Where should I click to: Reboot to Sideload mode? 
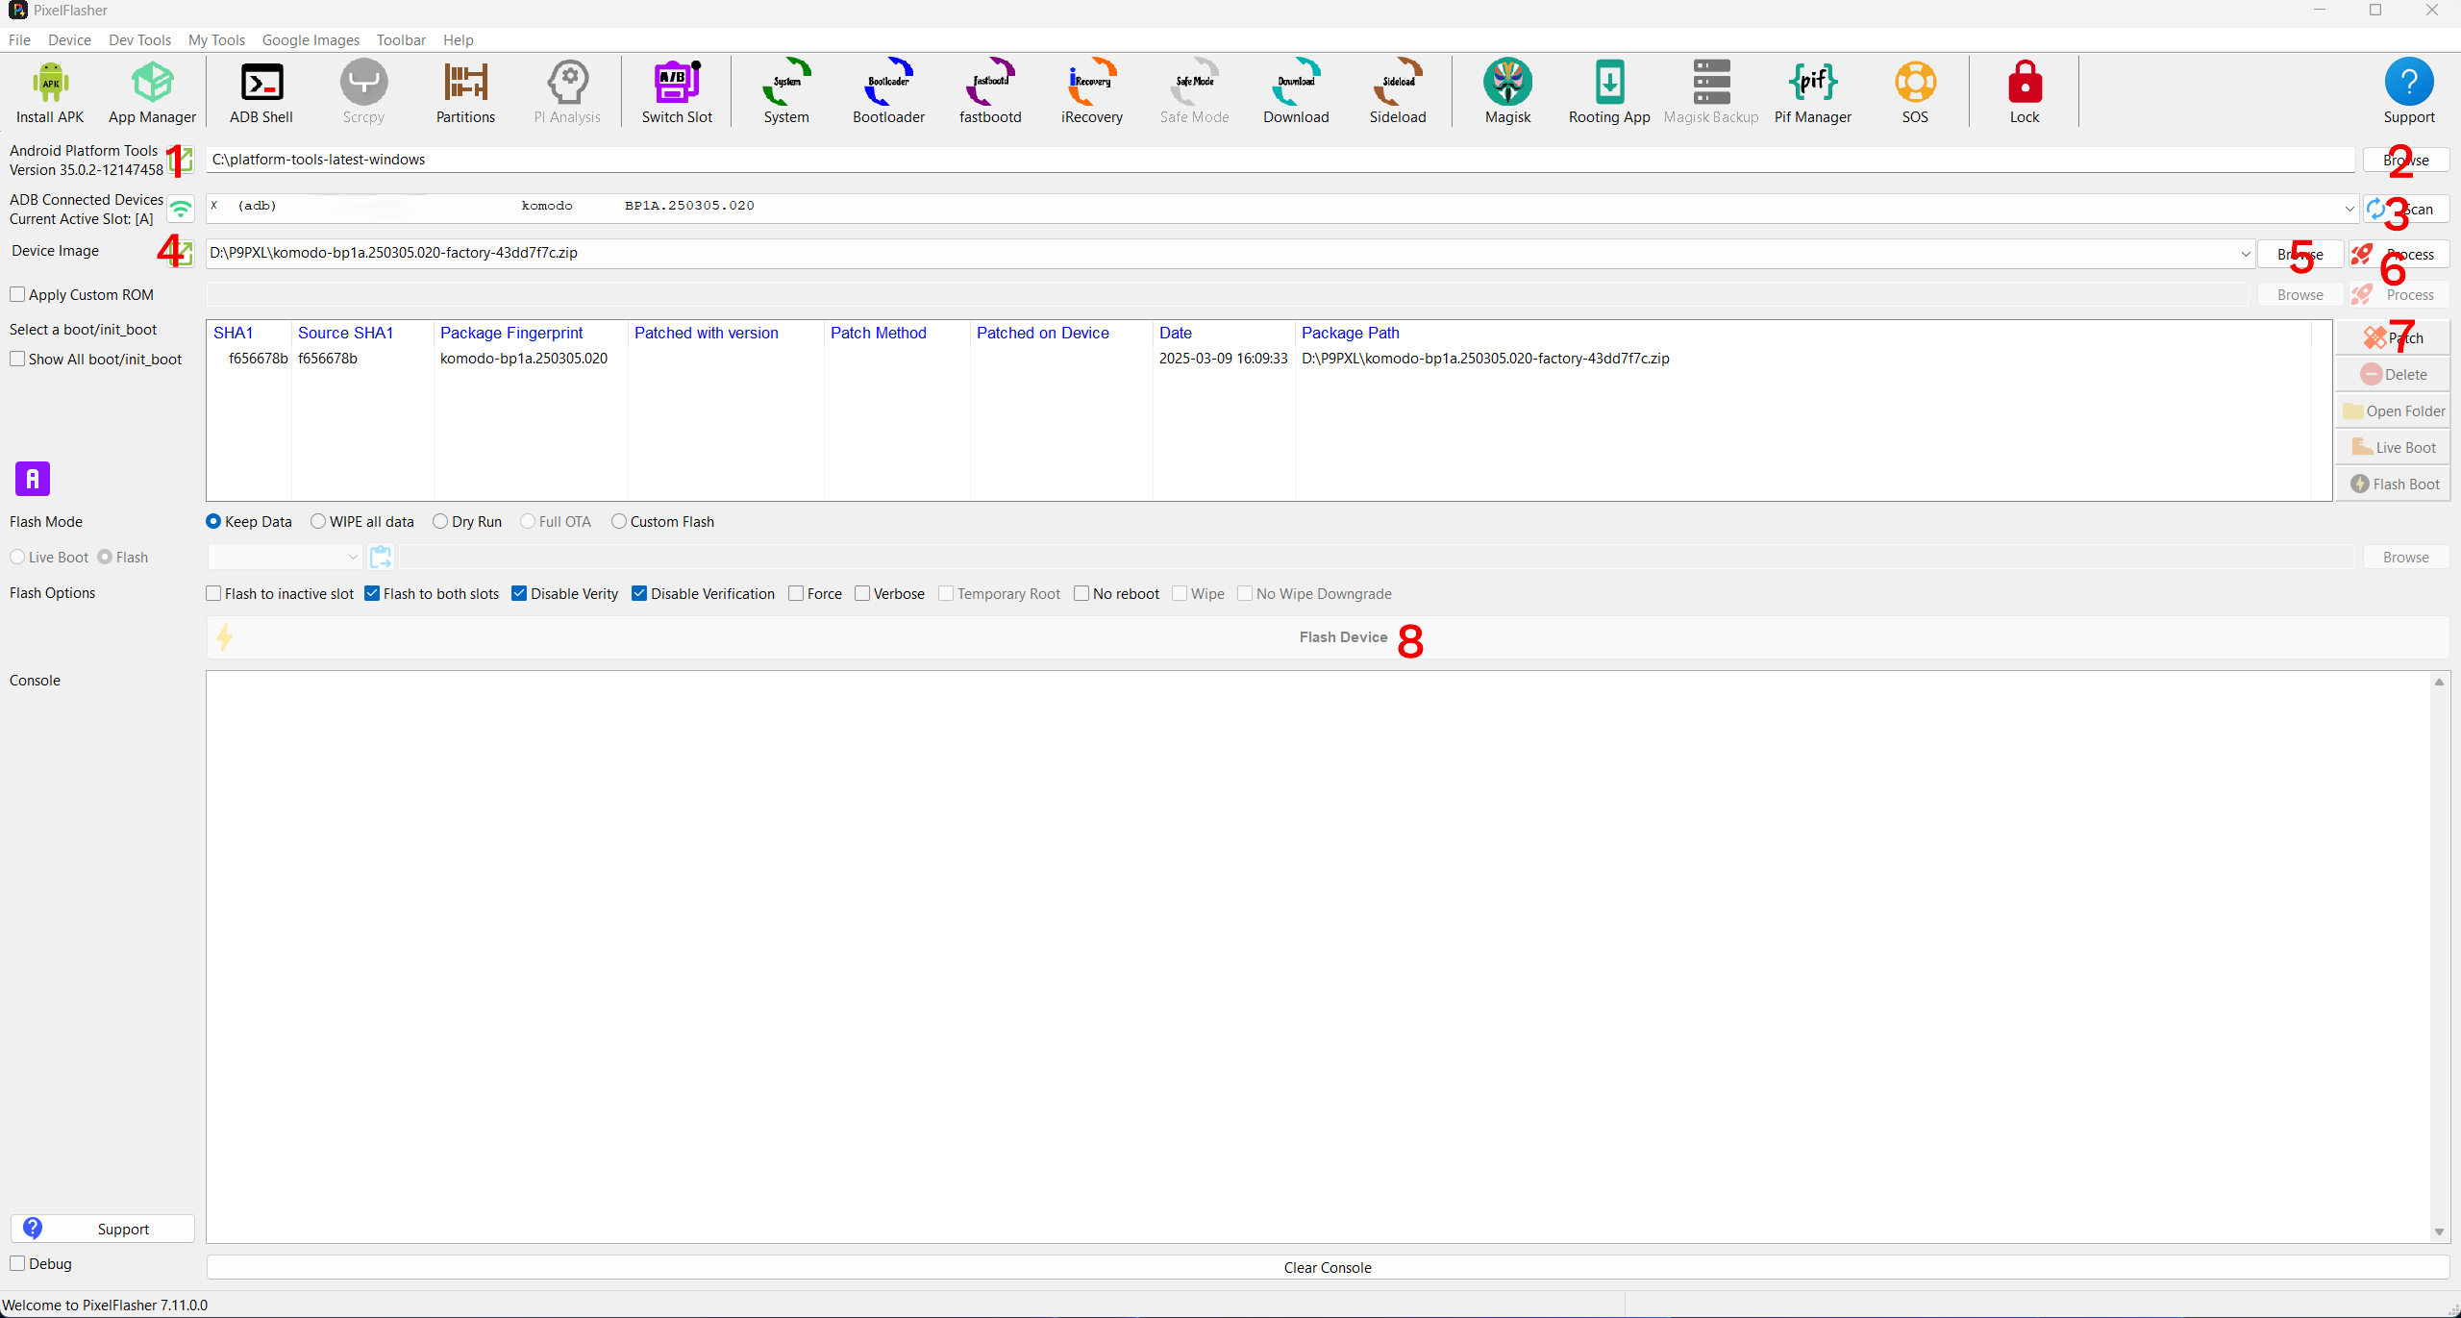[x=1398, y=92]
